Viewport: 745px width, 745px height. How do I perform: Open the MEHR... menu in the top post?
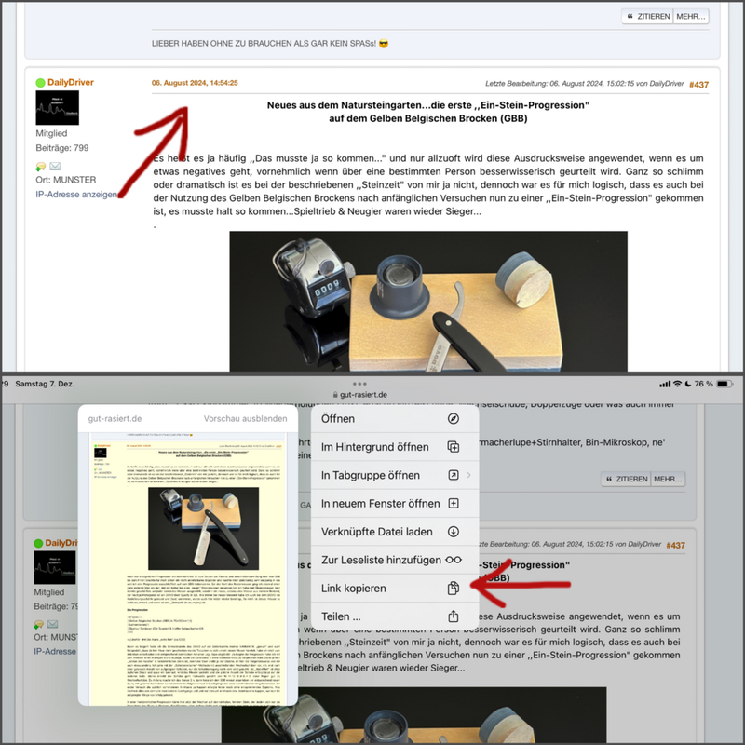tap(691, 16)
